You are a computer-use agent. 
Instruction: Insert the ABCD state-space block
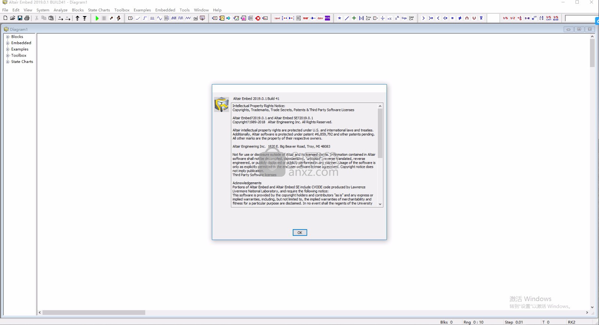pyautogui.click(x=541, y=18)
